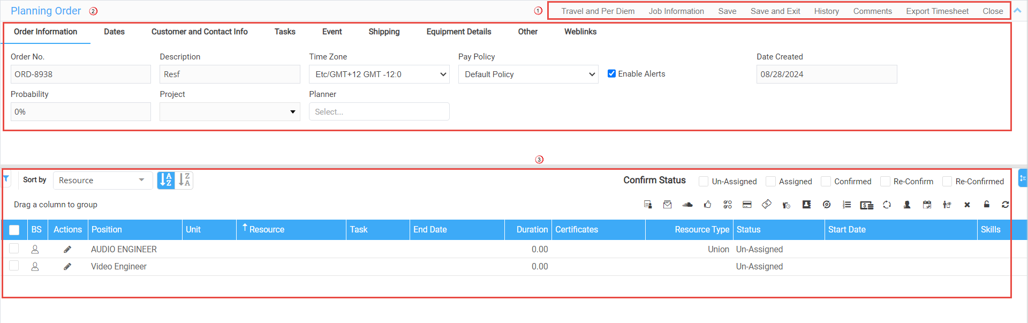This screenshot has height=323, width=1028.
Task: Click the Save and Exit button
Action: (x=775, y=11)
